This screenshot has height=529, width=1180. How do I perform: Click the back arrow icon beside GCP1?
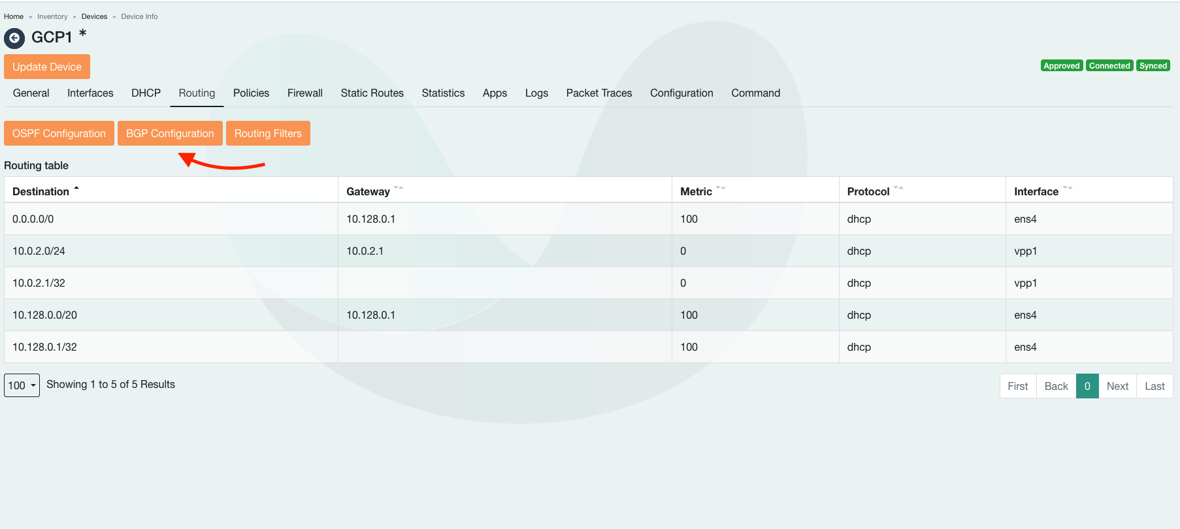[x=14, y=39]
